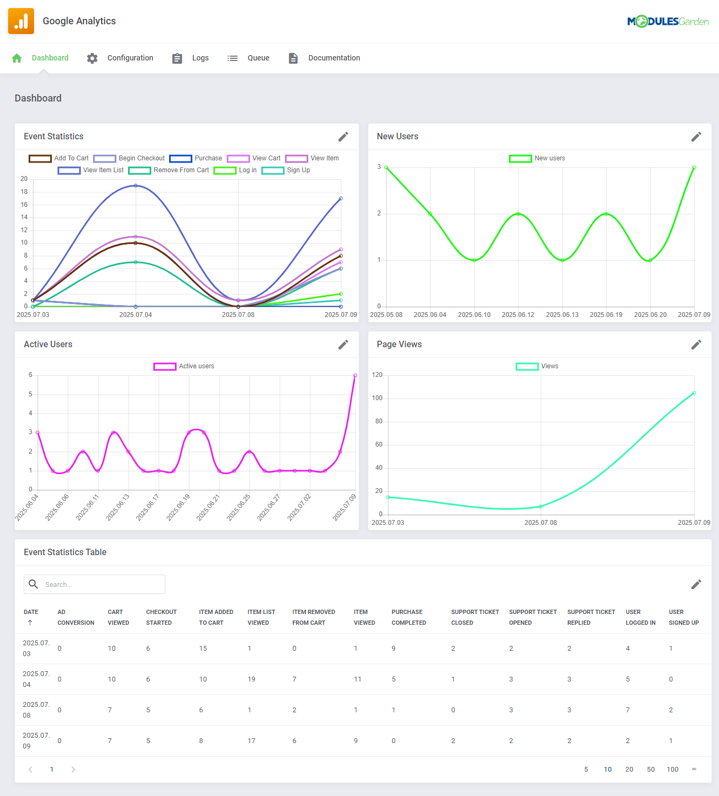
Task: Toggle the View Cart legend series
Action: click(254, 158)
